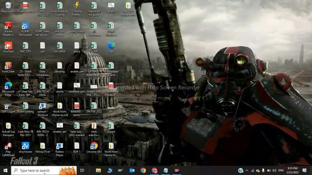
Task: Open the red screen recorder taskbar icon
Action: tap(176, 171)
